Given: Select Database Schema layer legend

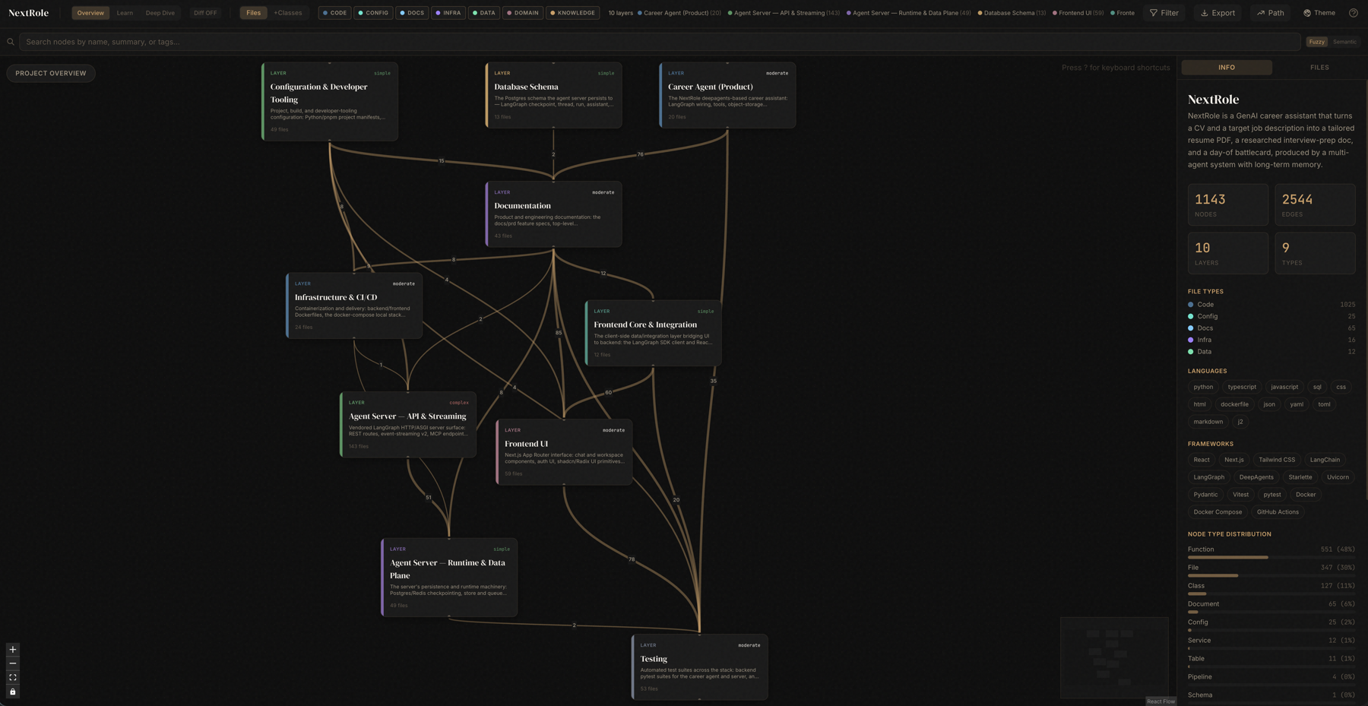Looking at the screenshot, I should point(1012,13).
